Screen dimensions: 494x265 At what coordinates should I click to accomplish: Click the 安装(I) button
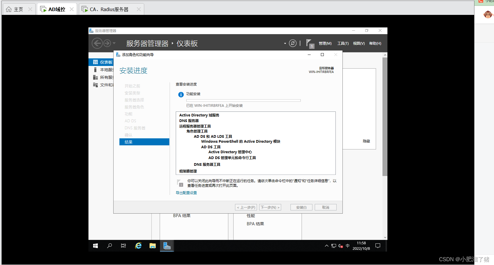(301, 207)
